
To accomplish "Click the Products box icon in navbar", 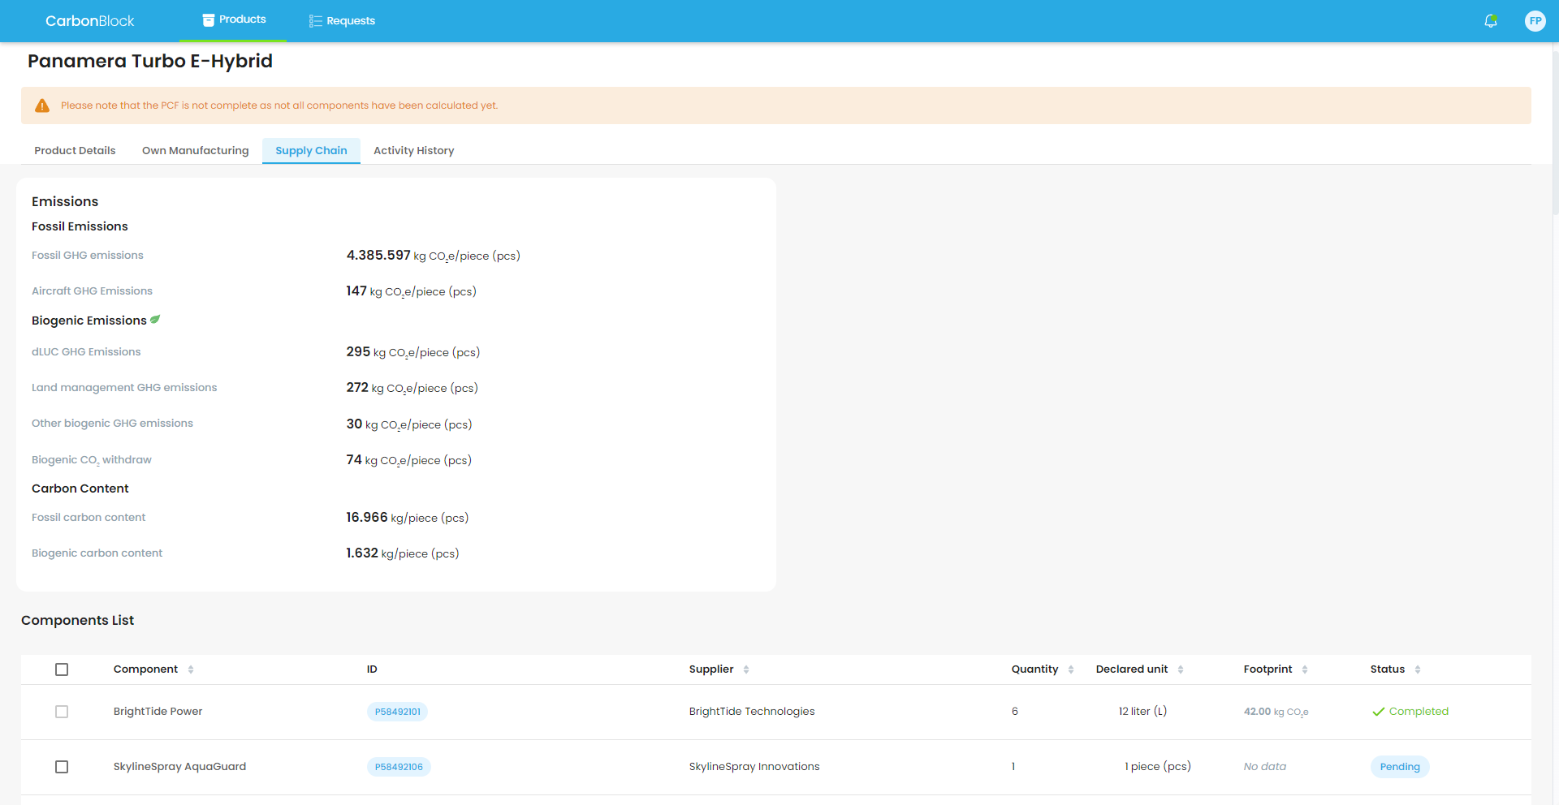I will click(x=209, y=20).
